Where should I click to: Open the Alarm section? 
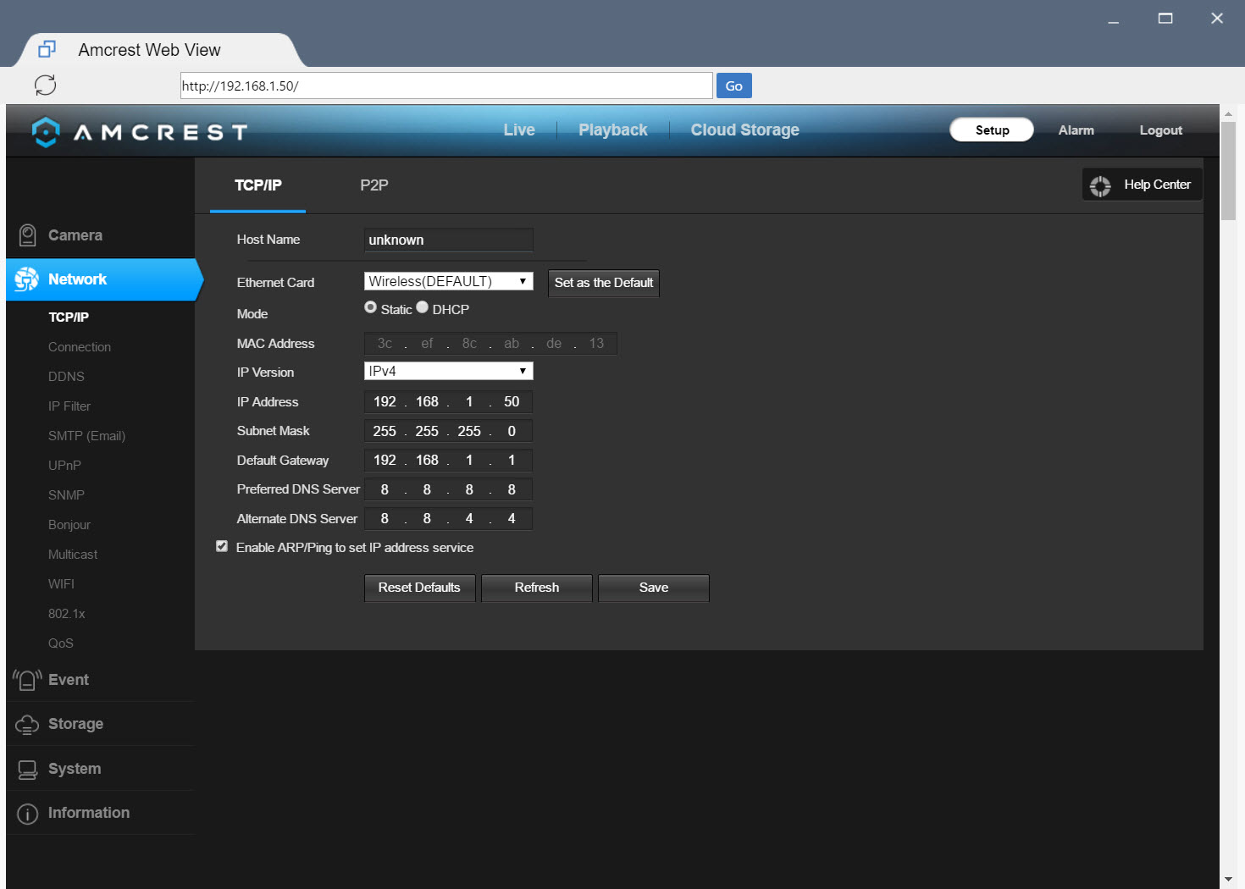coord(1076,130)
